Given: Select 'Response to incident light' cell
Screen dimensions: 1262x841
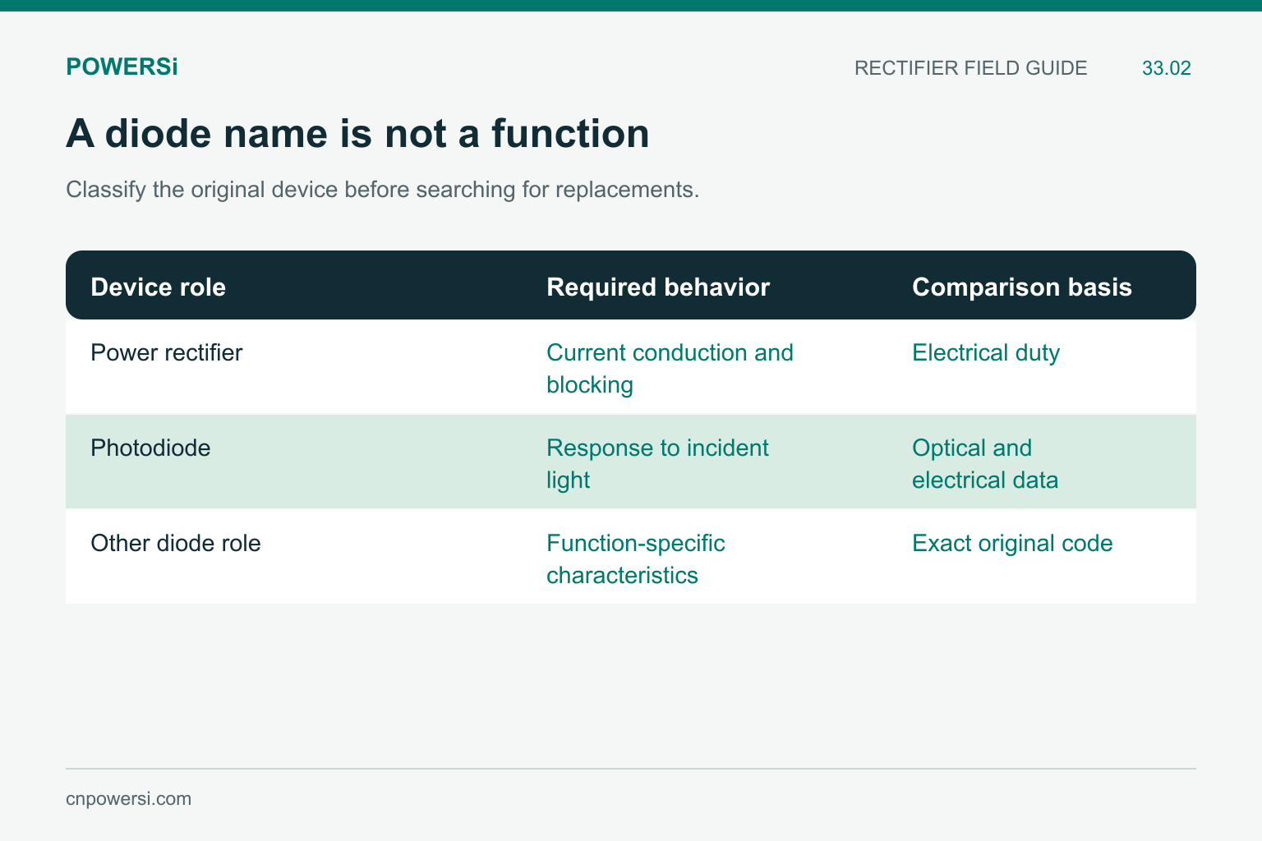Looking at the screenshot, I should coord(657,464).
